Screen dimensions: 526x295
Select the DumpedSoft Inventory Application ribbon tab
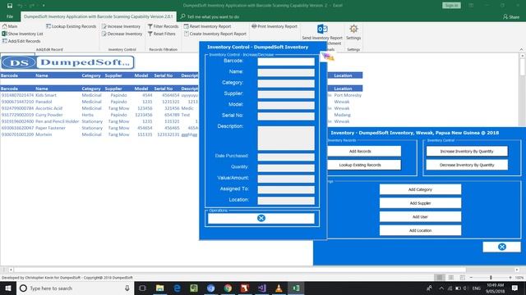coord(99,16)
